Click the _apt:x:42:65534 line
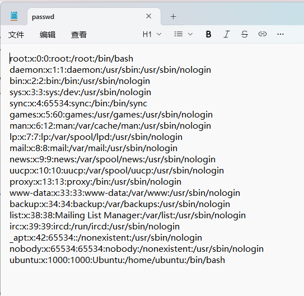Viewport: 304px width, 296px height. [106, 238]
